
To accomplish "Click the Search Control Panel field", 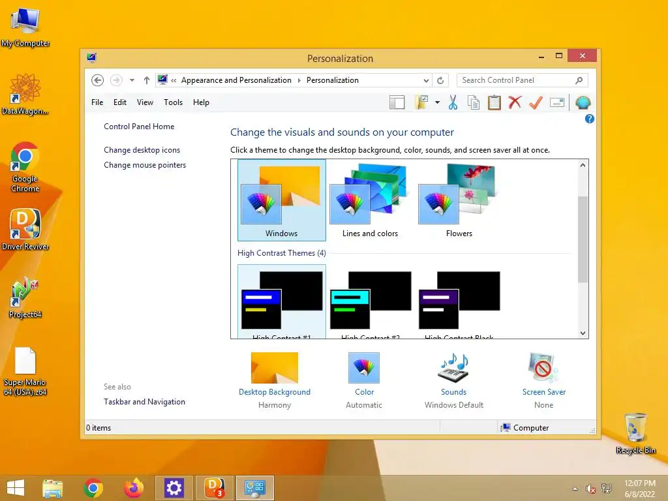I will click(523, 80).
